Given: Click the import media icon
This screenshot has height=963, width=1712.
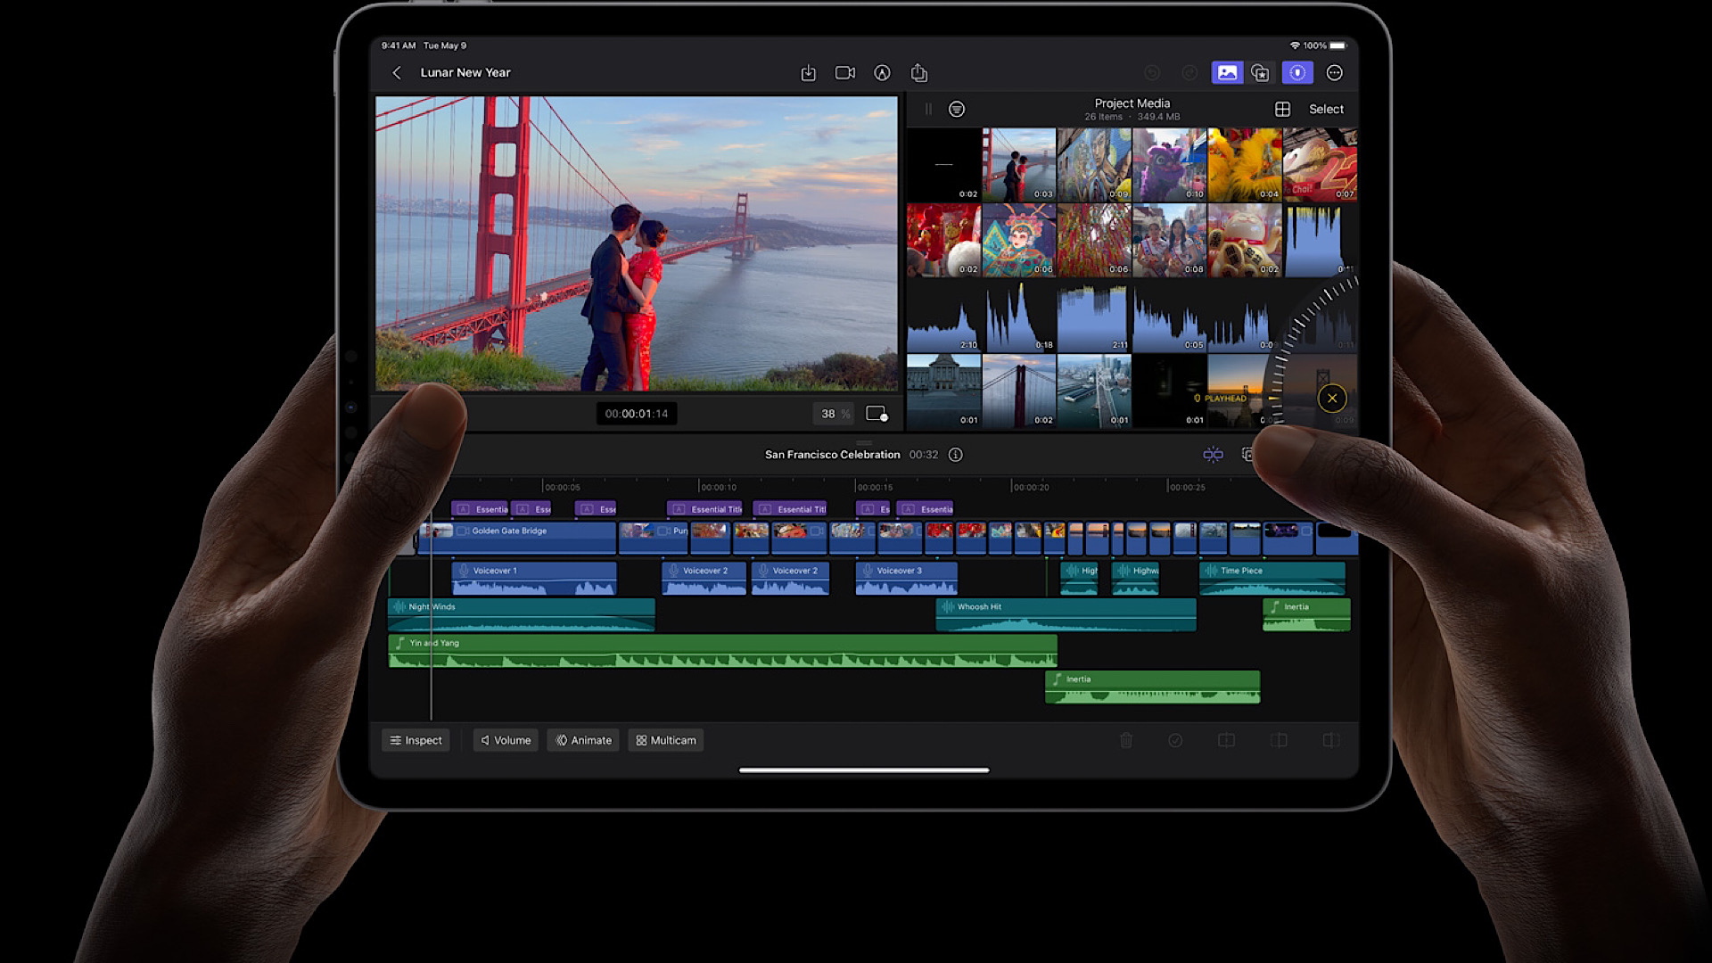Looking at the screenshot, I should [809, 72].
